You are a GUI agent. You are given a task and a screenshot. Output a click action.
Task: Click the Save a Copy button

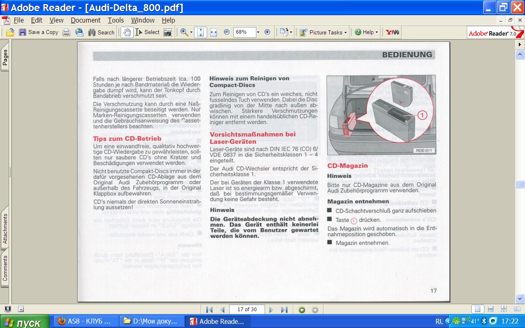[x=39, y=32]
